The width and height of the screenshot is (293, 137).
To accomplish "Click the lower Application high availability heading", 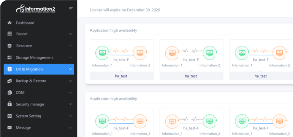I will pos(113,99).
